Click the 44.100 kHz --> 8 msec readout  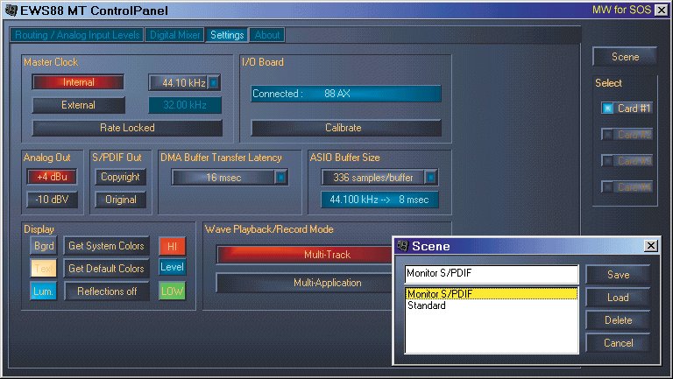click(x=379, y=200)
